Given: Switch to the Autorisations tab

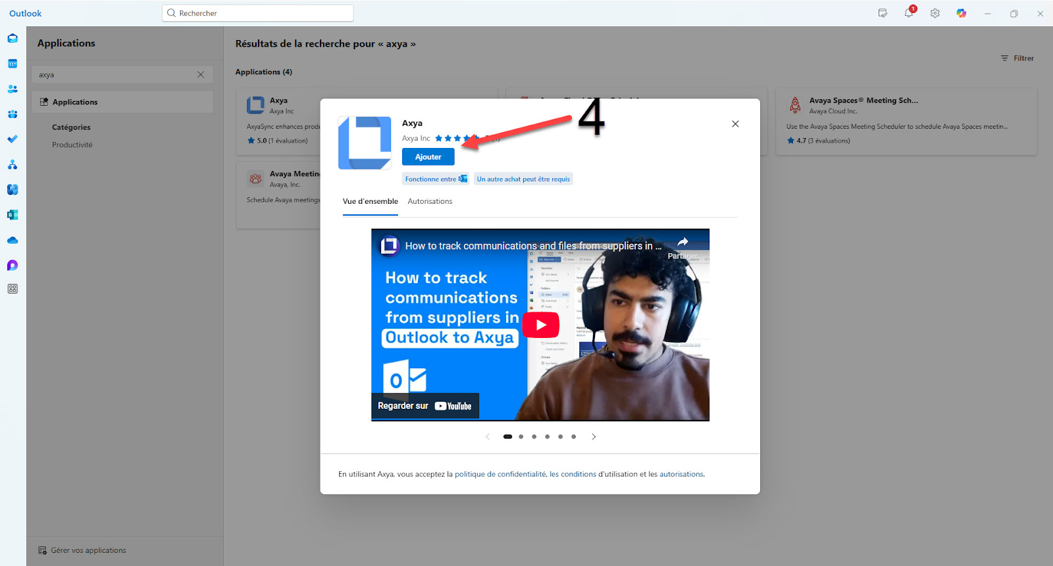Looking at the screenshot, I should [x=430, y=202].
